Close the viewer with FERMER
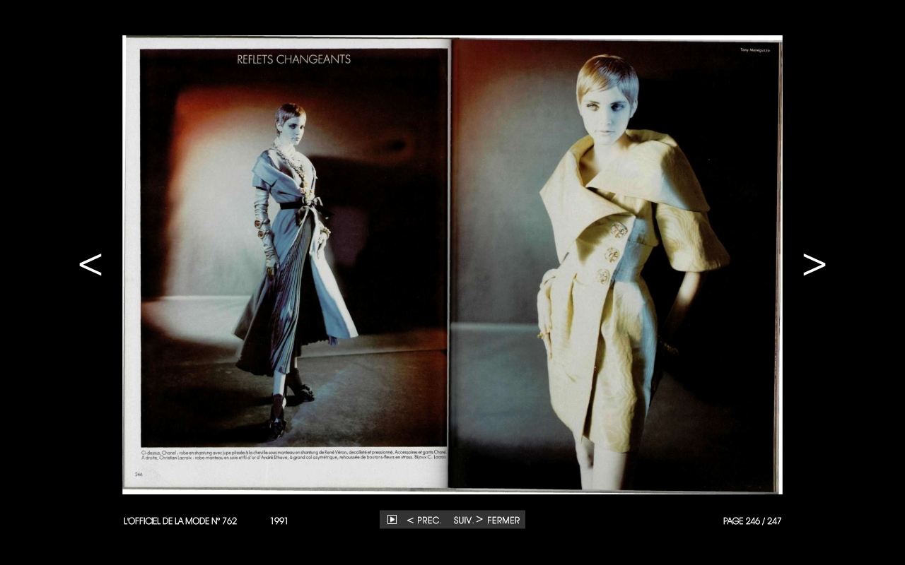The image size is (905, 565). coord(503,521)
